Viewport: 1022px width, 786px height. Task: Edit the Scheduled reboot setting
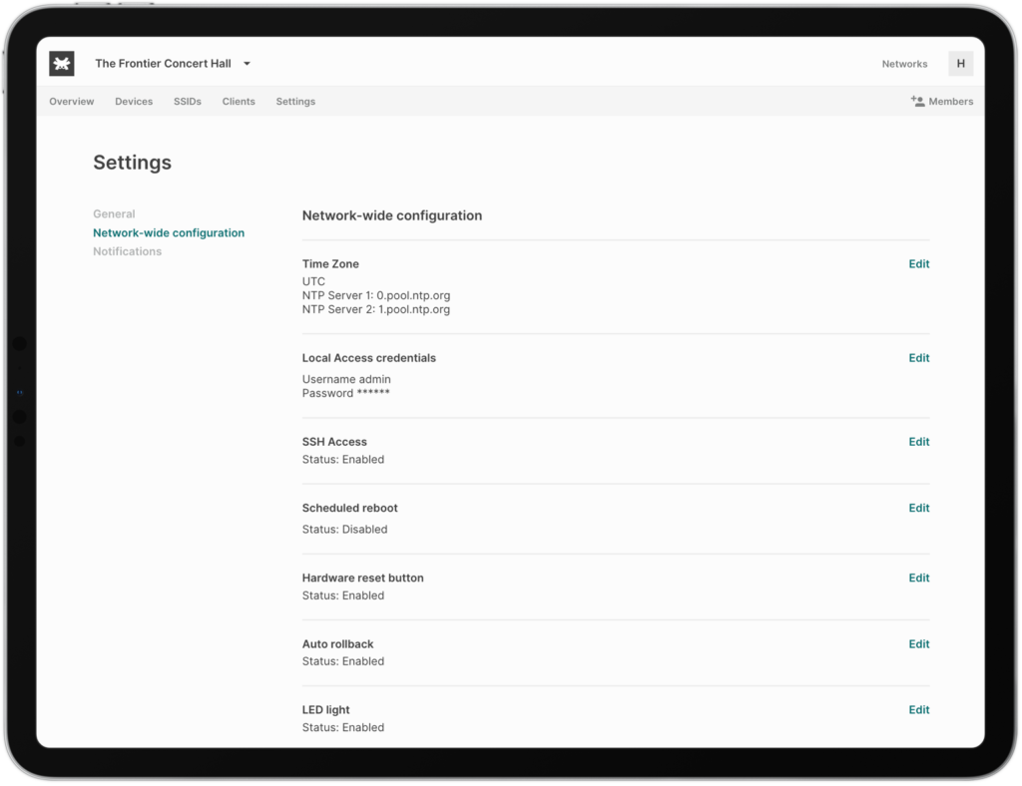coord(917,508)
